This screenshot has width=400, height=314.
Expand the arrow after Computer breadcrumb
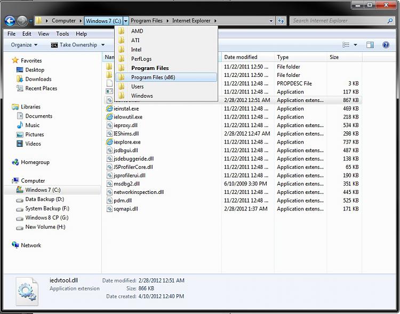(81, 21)
